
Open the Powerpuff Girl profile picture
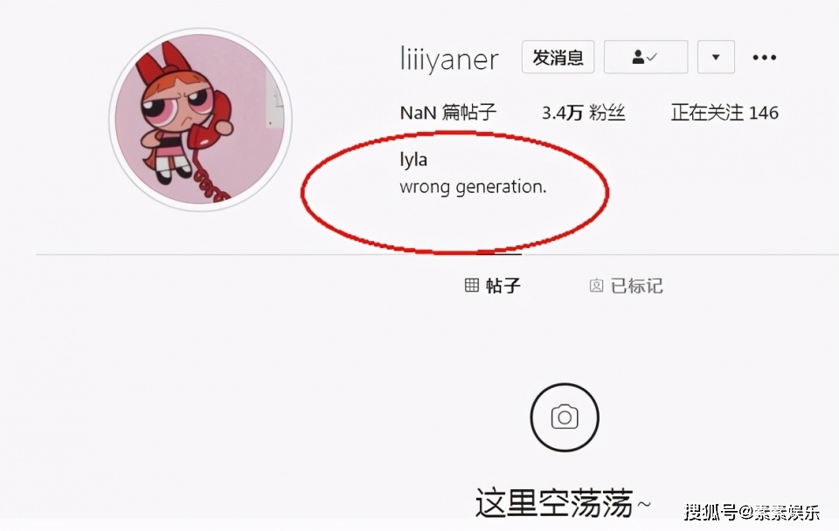(201, 119)
